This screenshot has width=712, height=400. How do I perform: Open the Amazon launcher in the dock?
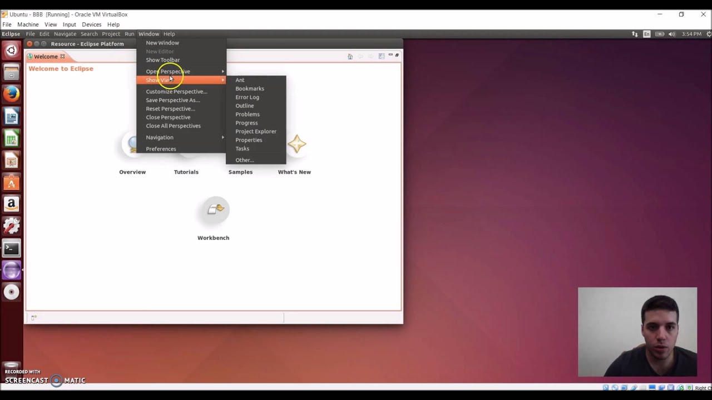(11, 204)
